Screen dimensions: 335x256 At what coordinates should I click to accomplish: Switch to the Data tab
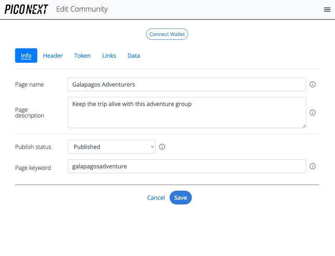coord(134,56)
